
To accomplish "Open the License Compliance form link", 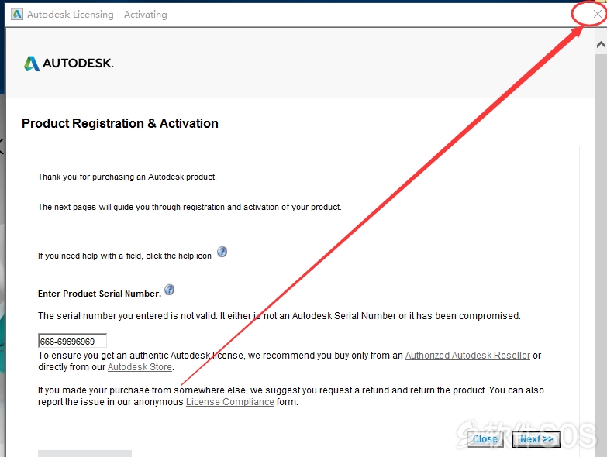I will point(230,402).
